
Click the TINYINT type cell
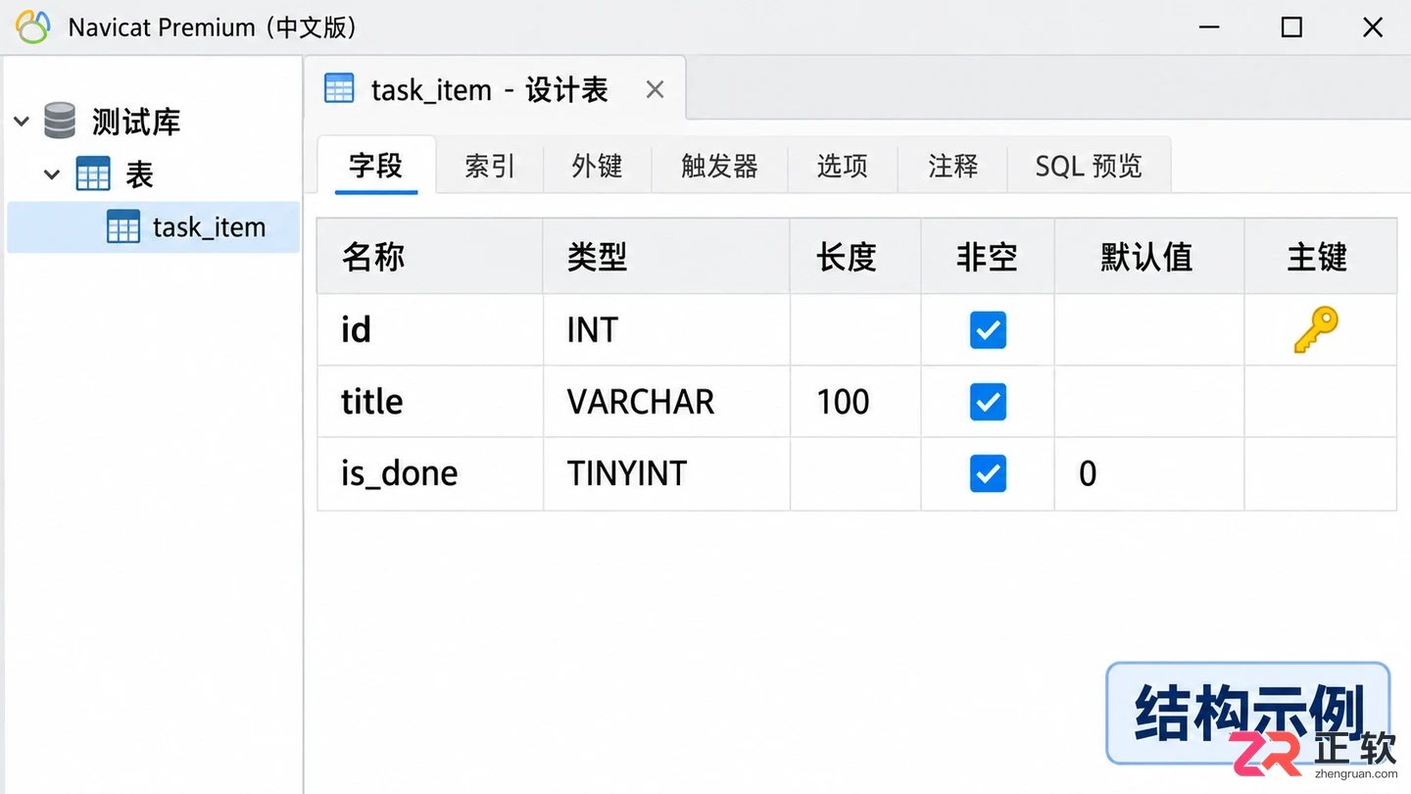tap(666, 474)
